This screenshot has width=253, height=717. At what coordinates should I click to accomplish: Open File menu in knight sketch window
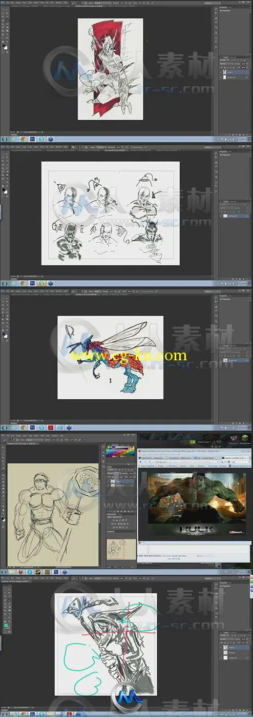pyautogui.click(x=7, y=577)
